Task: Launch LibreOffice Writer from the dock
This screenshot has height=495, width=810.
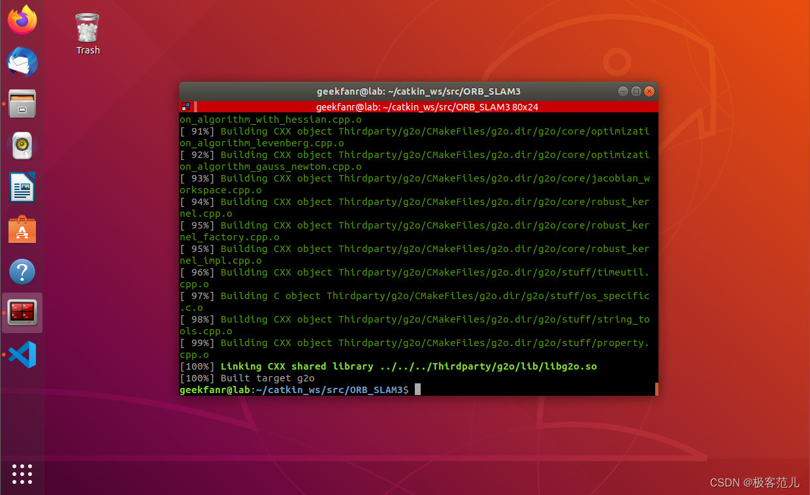Action: [x=22, y=187]
